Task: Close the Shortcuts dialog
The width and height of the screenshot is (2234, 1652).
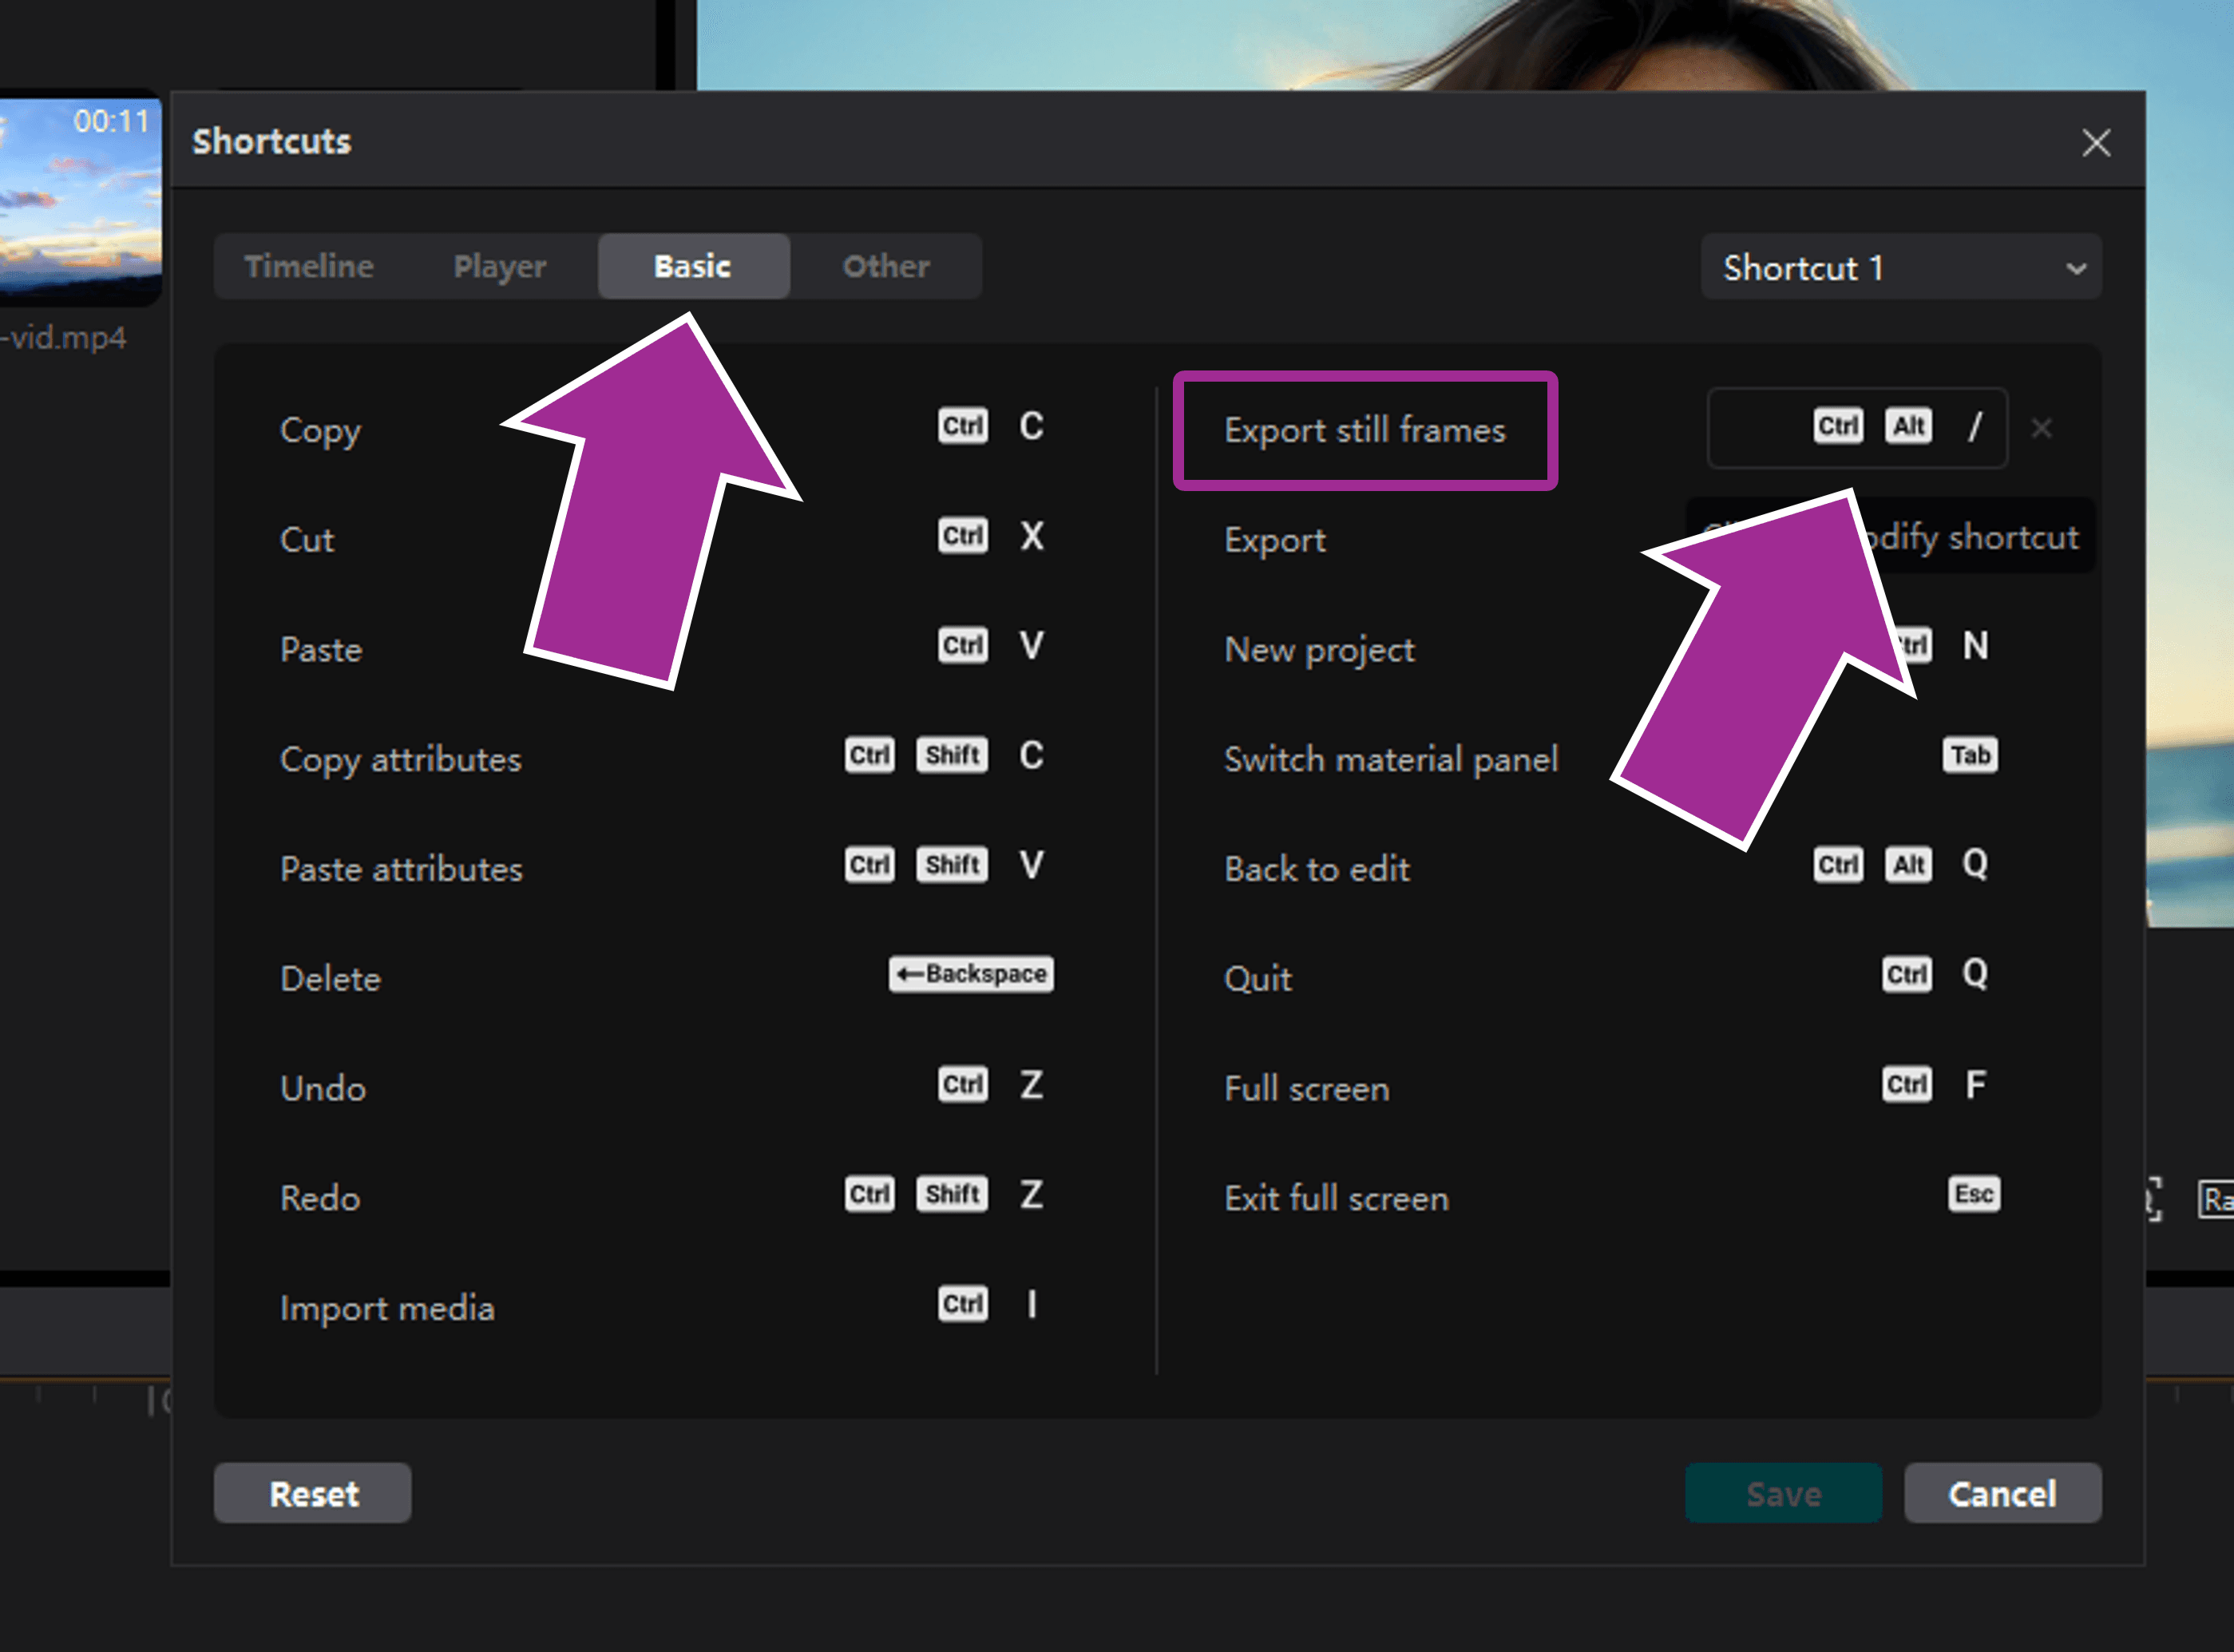Action: 2096,142
